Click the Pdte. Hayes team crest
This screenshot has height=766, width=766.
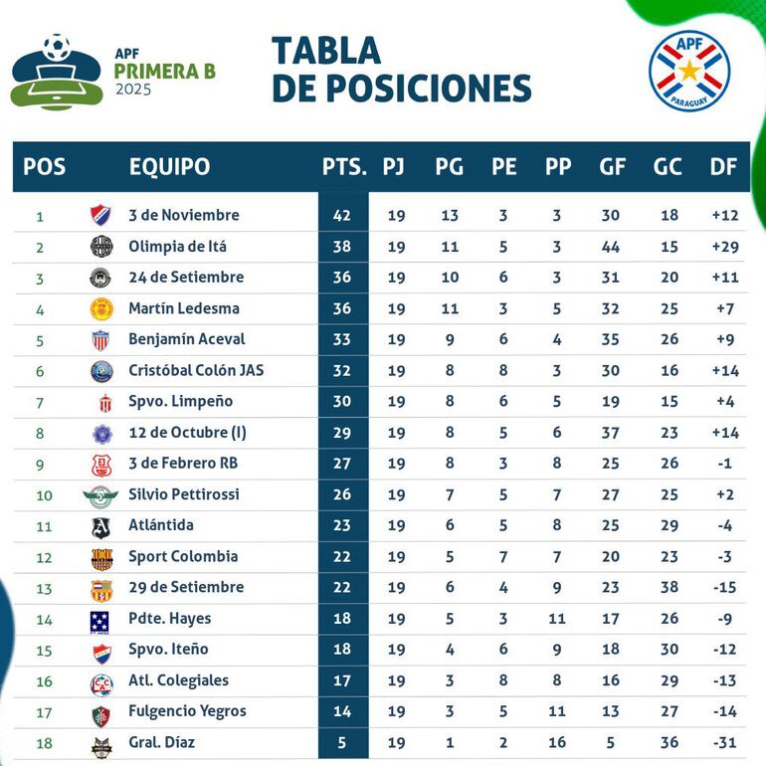click(99, 620)
